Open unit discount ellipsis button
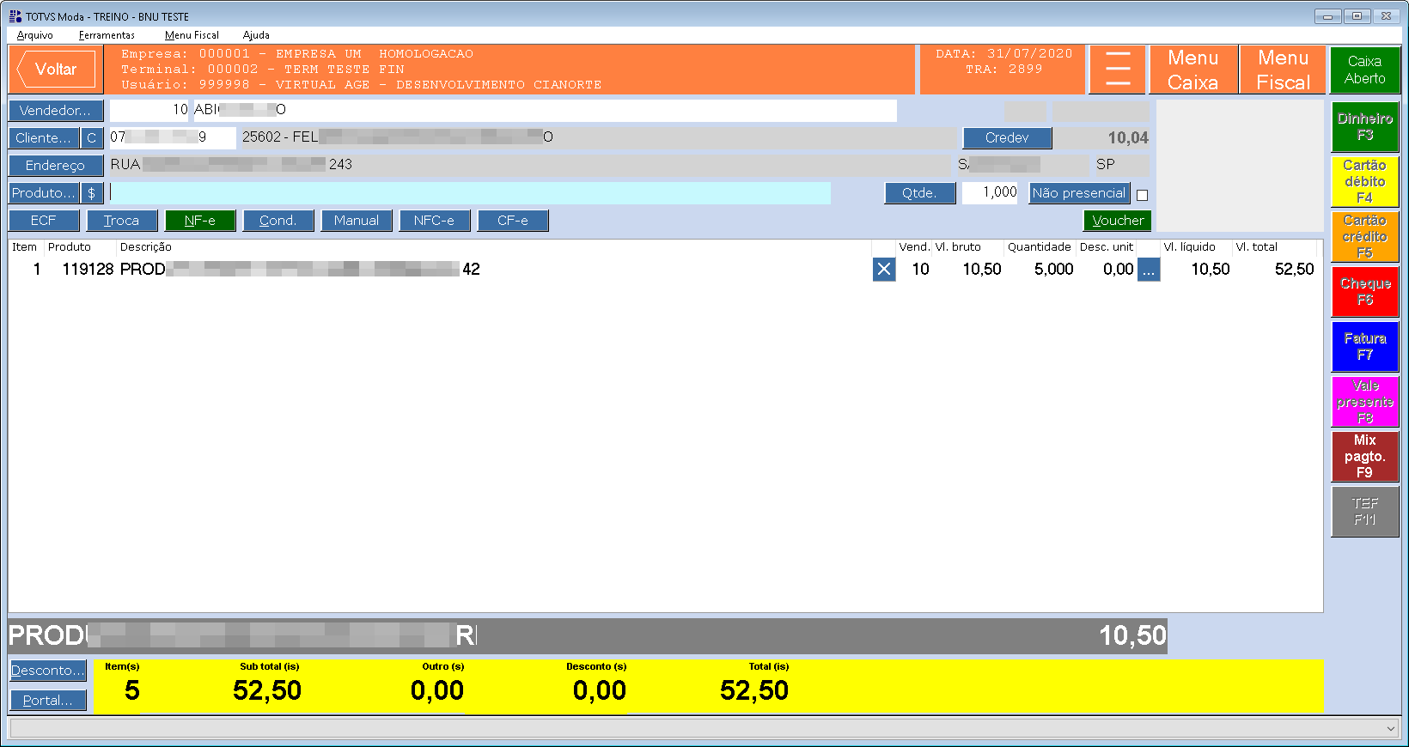The width and height of the screenshot is (1409, 747). 1149,270
